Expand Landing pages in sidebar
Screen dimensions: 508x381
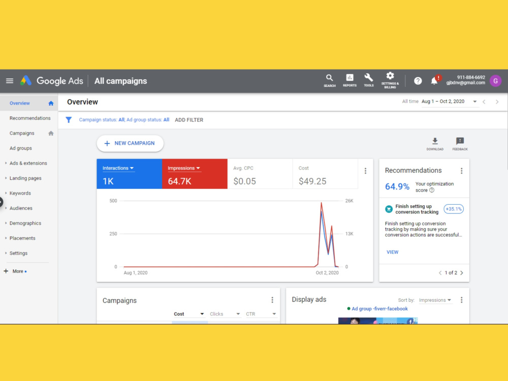[x=6, y=178]
